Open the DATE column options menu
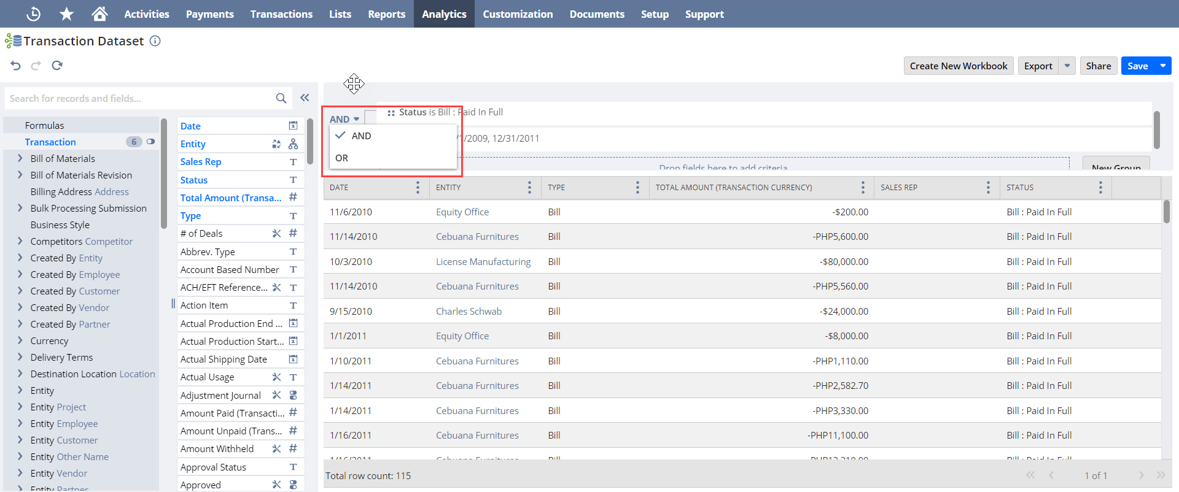Image resolution: width=1179 pixels, height=492 pixels. 418,187
